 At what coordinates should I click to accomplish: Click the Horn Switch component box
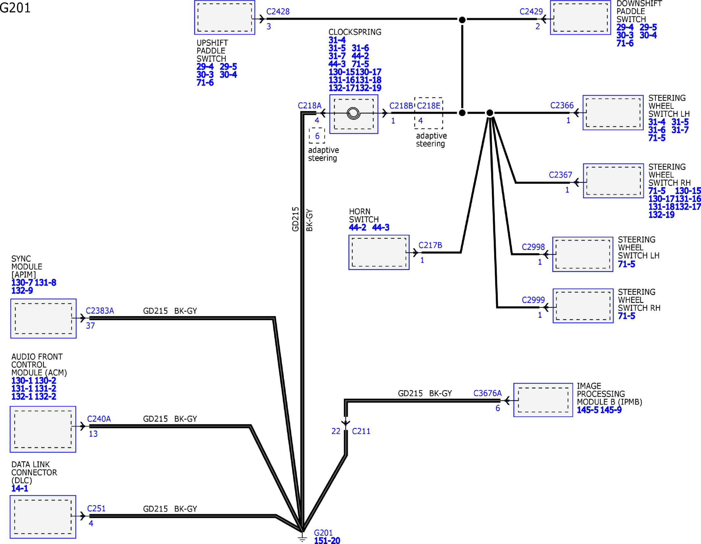pos(379,252)
